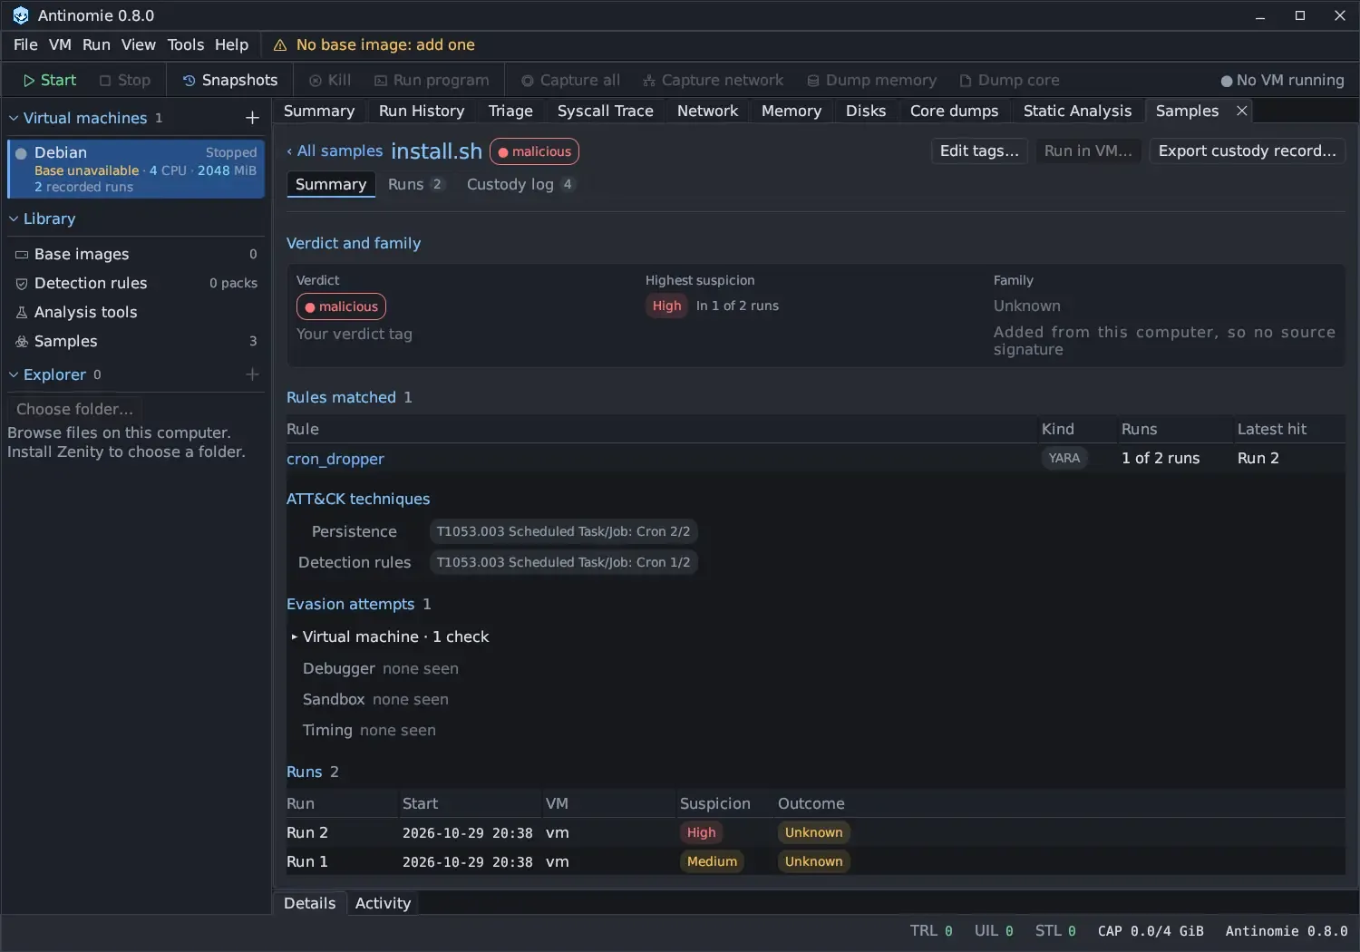Open the File menu
Screen dimensions: 1360x952
[x=25, y=45]
